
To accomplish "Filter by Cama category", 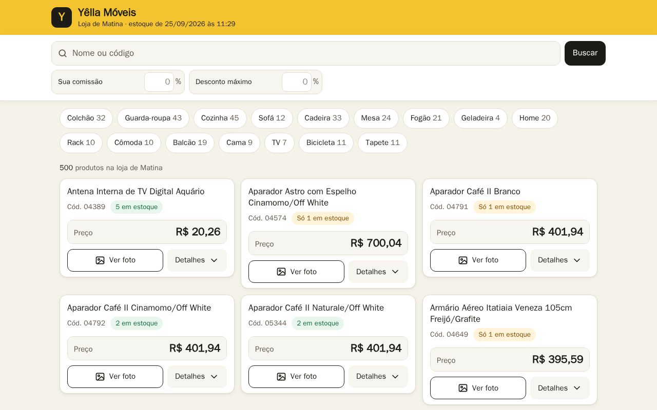I will click(x=239, y=143).
